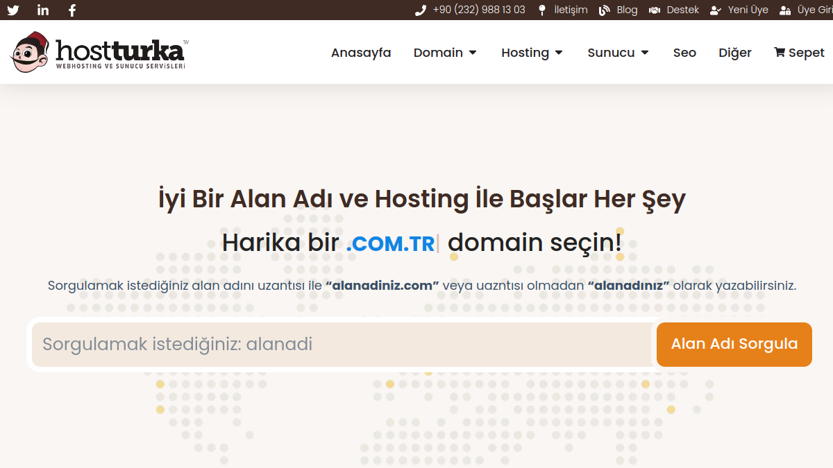Expand the Domain dropdown arrow
Screen dimensions: 833x468
[473, 53]
